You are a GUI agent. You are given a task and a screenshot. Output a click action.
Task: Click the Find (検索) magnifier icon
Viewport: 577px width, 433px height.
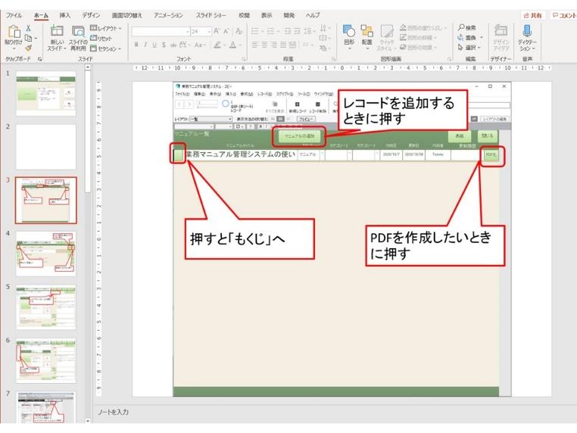[461, 27]
